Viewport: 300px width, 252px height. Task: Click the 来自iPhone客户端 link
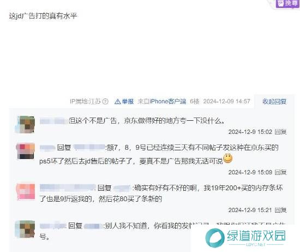point(161,102)
